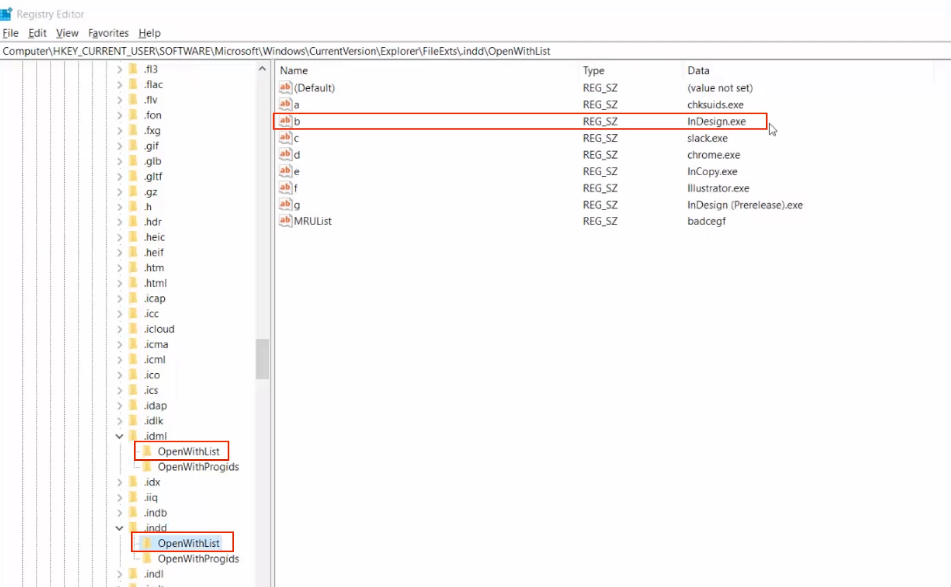
Task: Click the .icc key folder icon
Action: [133, 313]
